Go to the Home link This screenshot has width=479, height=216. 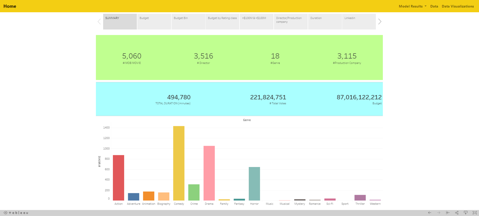click(10, 6)
